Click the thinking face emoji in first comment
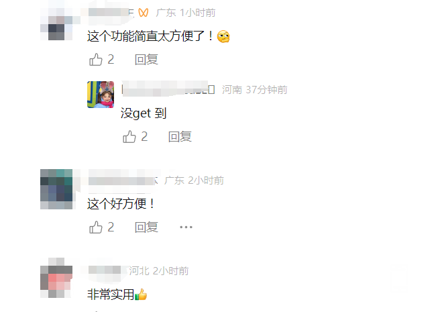Viewport: 436px width, 312px height. [x=223, y=36]
